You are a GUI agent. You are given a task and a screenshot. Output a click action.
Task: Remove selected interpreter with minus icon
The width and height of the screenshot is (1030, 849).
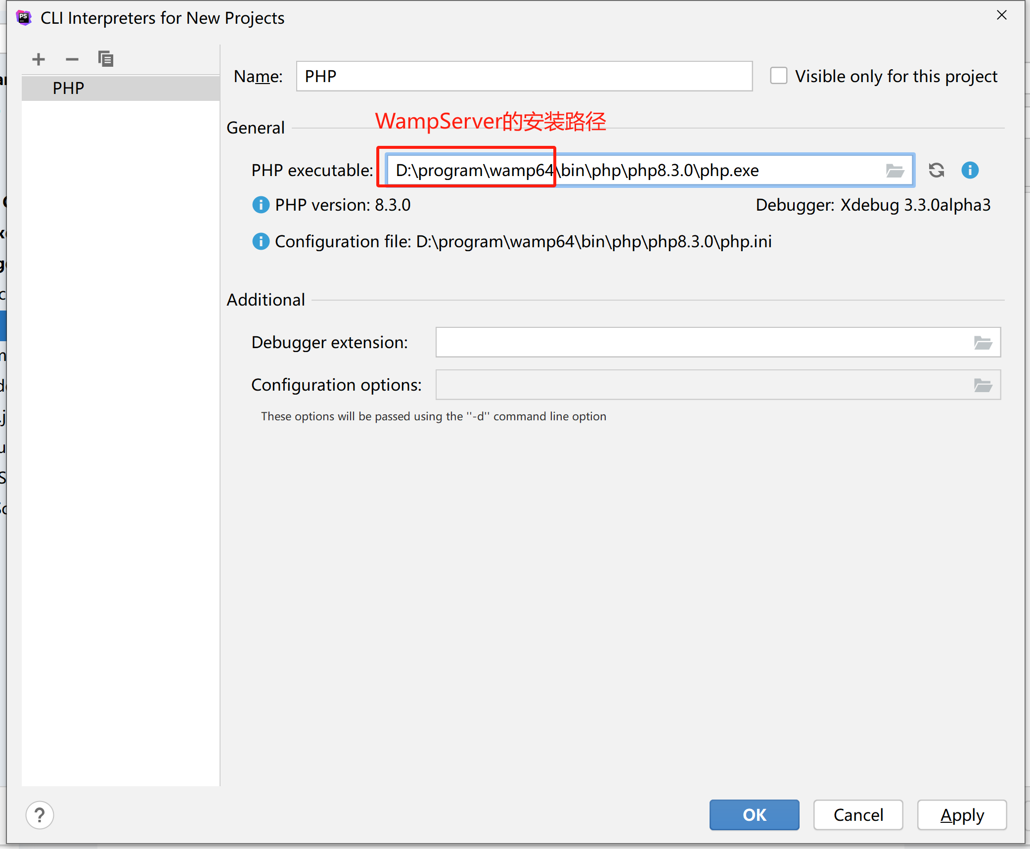click(x=72, y=59)
